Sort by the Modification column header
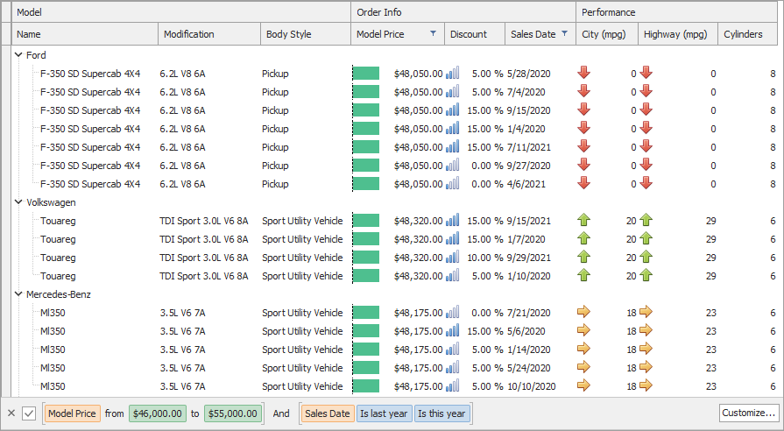 click(208, 34)
